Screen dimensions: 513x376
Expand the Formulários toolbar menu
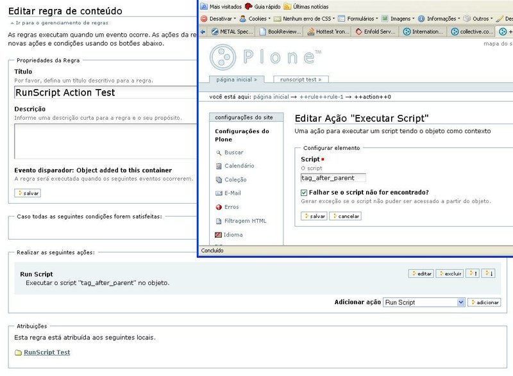pos(363,19)
